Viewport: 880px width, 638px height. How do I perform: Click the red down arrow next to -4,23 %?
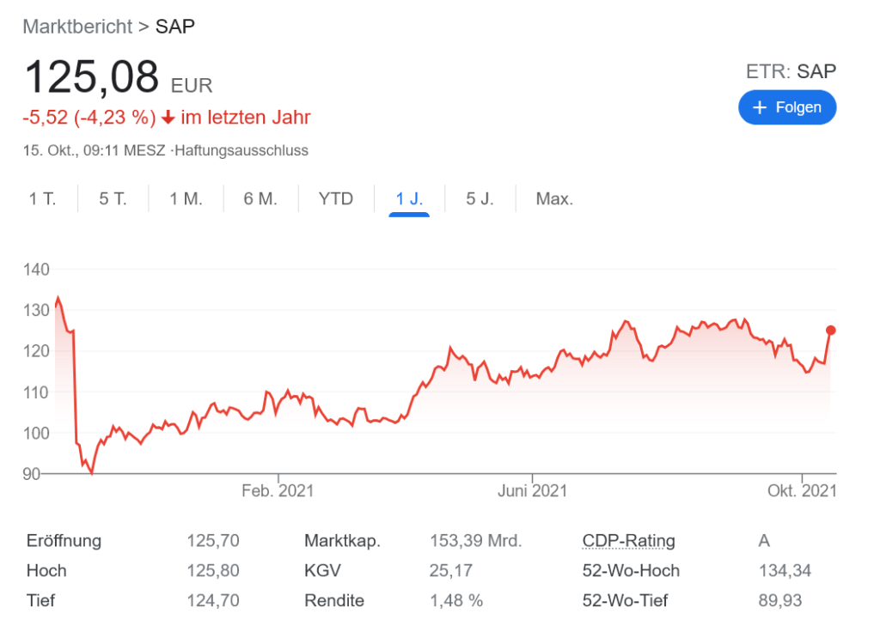coord(168,118)
